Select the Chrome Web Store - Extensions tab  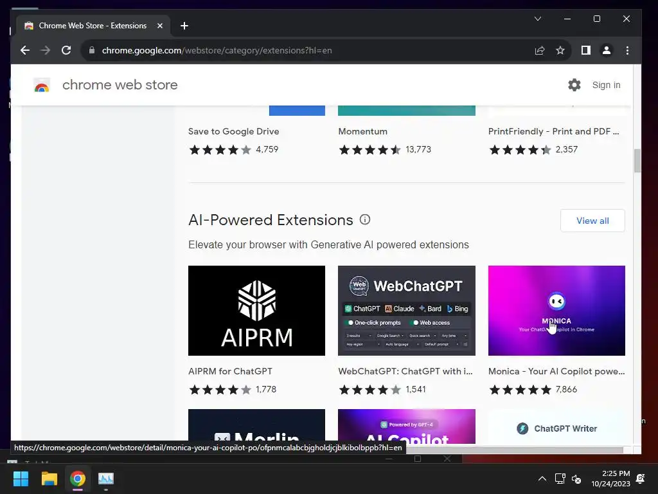pyautogui.click(x=93, y=26)
